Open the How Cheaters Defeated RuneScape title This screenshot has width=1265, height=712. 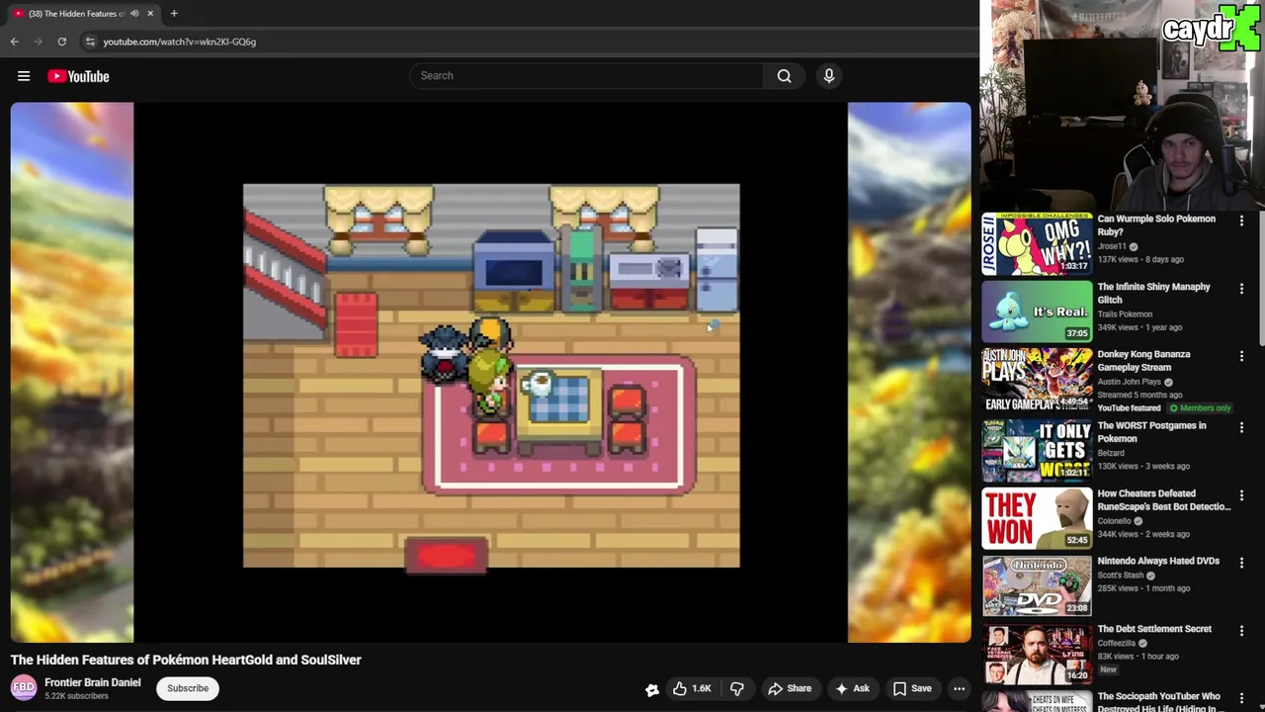point(1164,499)
